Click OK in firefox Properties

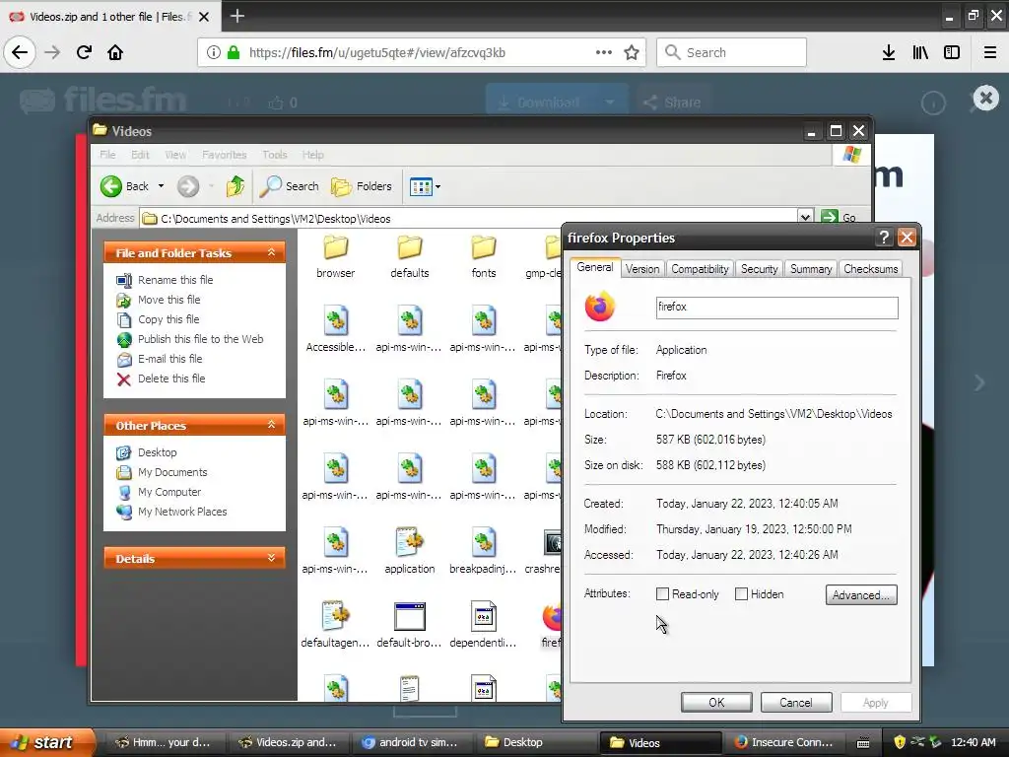coord(716,702)
